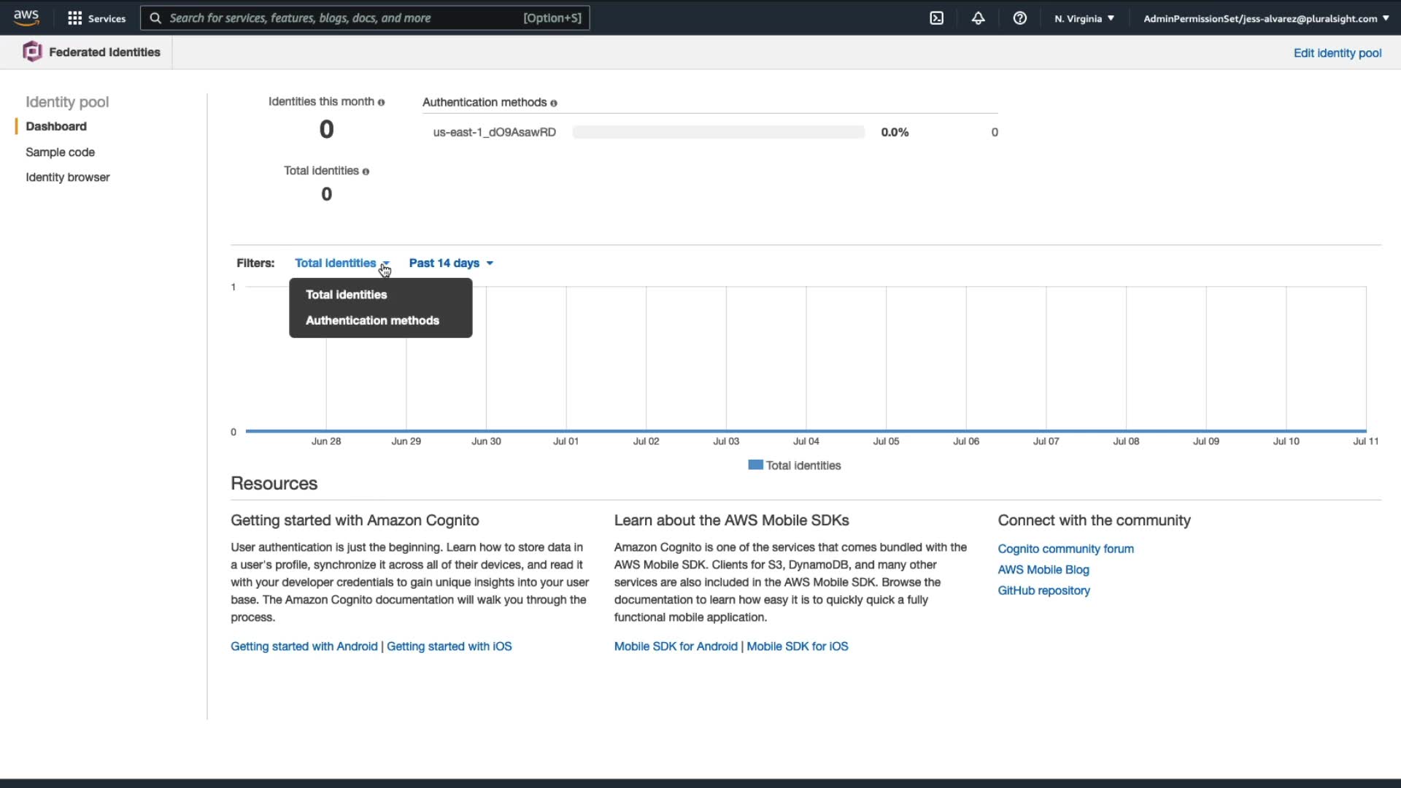Open the notifications bell icon
Image resolution: width=1401 pixels, height=788 pixels.
pos(978,18)
